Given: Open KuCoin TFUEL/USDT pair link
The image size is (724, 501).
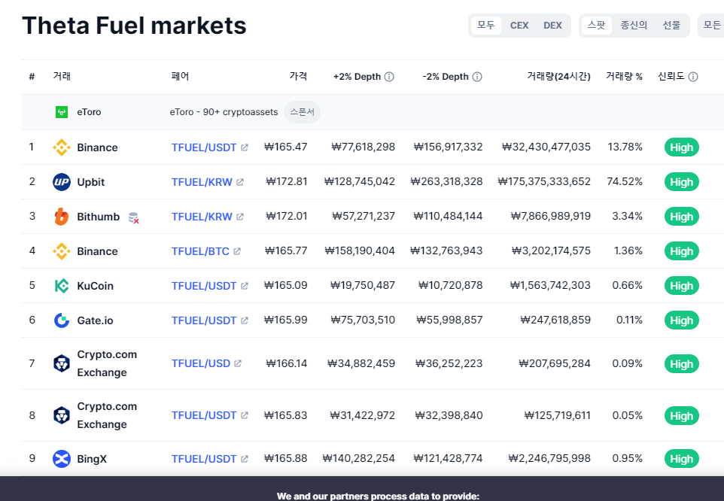Looking at the screenshot, I should click(204, 286).
